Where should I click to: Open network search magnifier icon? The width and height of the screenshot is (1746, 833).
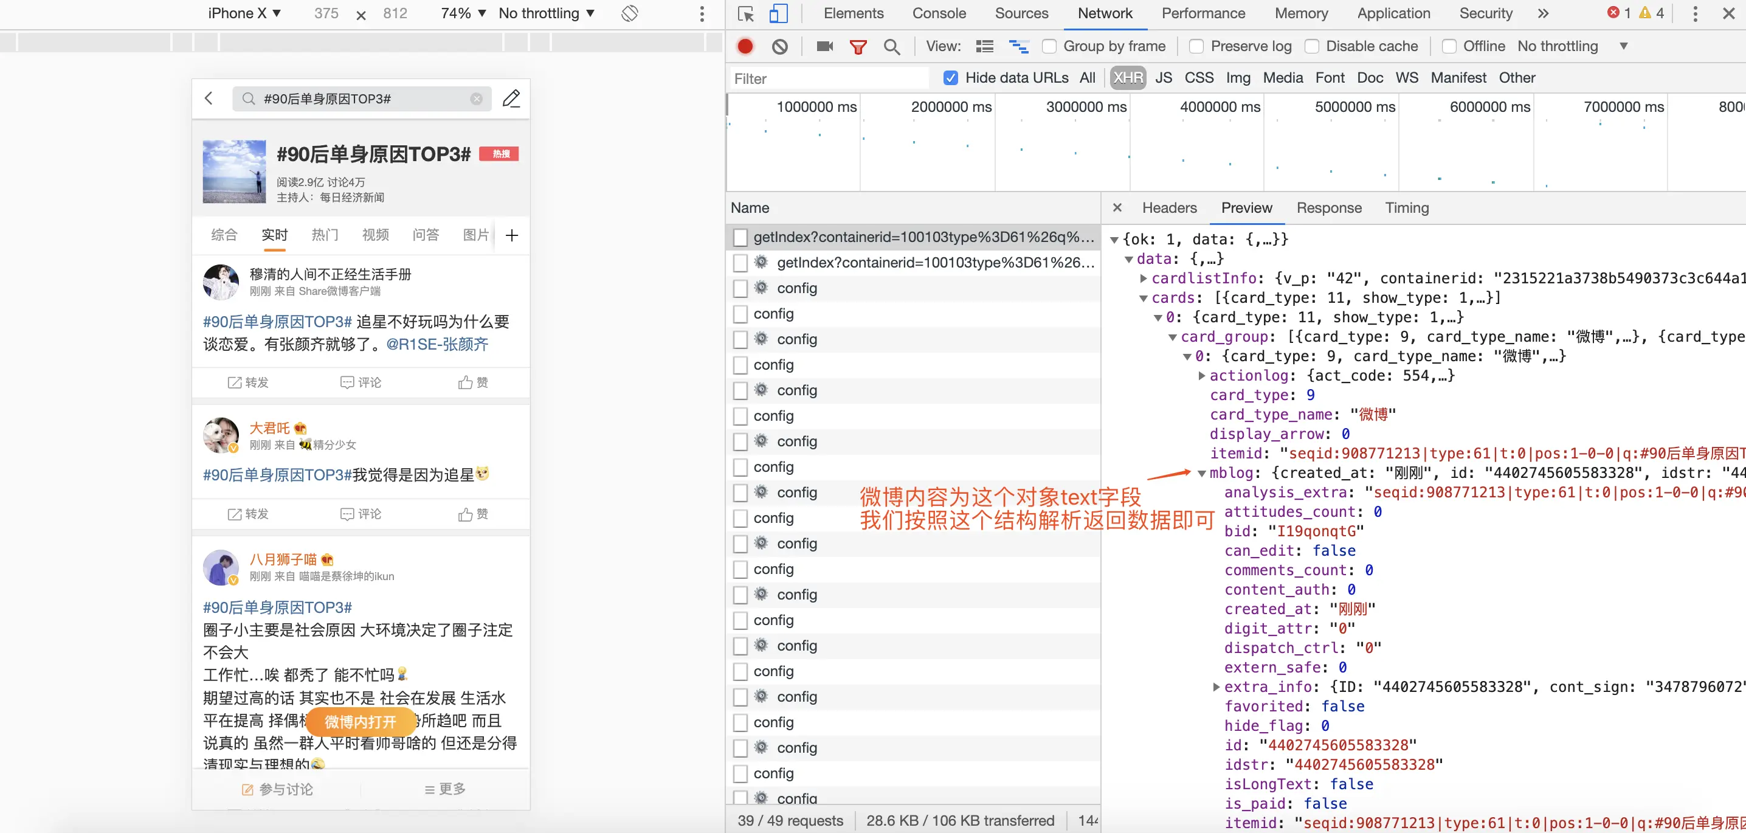point(891,46)
